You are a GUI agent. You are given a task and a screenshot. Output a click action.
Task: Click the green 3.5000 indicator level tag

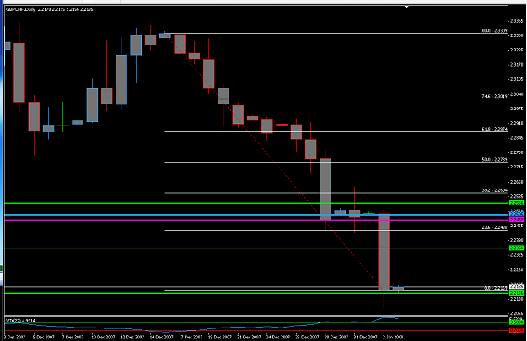pos(517,322)
